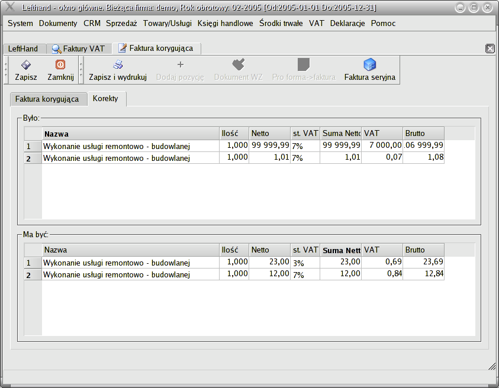Click VAT cell 0,69 in Ma być
The width and height of the screenshot is (499, 388).
pyautogui.click(x=382, y=263)
